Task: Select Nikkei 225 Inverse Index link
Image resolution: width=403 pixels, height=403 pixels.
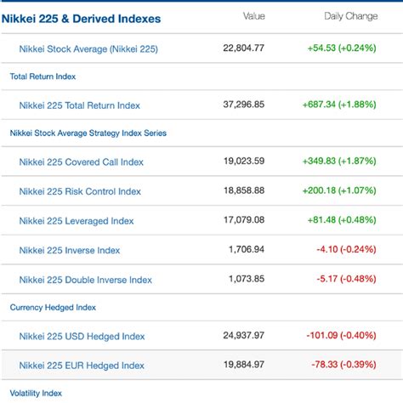Action: click(70, 251)
